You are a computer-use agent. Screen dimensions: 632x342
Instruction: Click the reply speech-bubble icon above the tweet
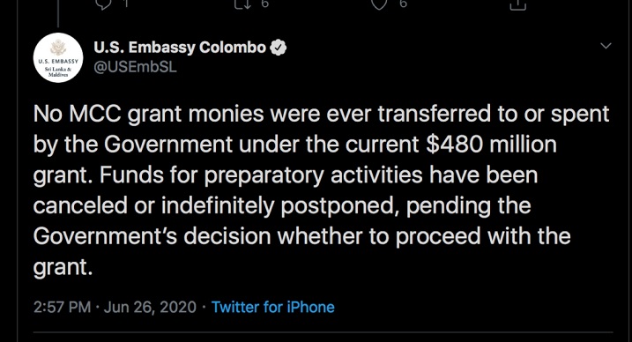click(x=104, y=4)
